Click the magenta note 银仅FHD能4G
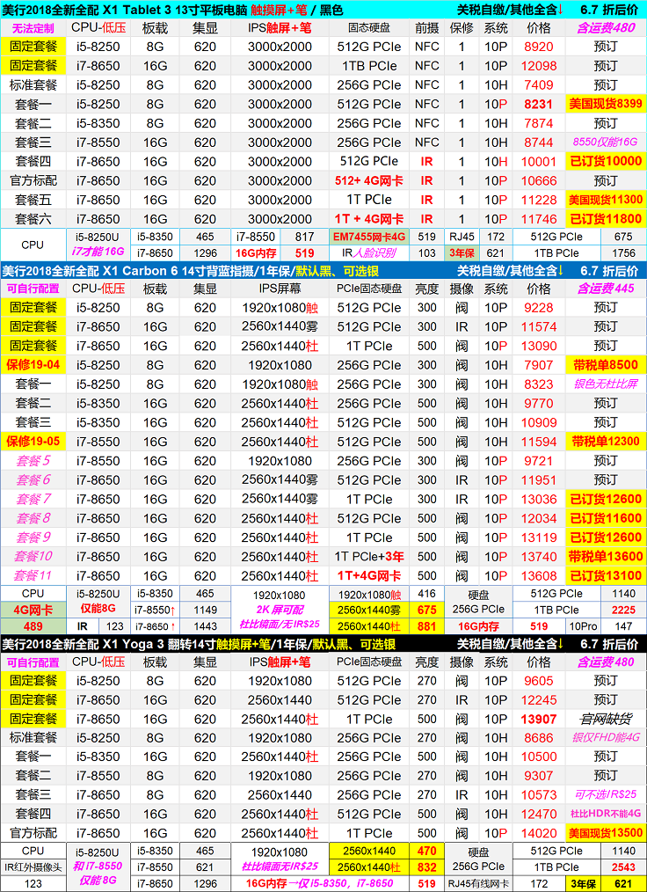Screen dimensions: 647x892 point(606,738)
